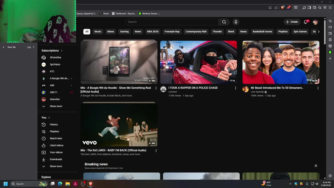334x188 pixels.
Task: Click the Brave Rewards triangle icon
Action: (289, 8)
